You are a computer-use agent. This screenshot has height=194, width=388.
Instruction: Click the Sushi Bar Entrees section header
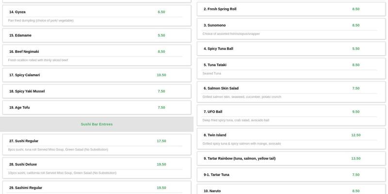click(97, 124)
